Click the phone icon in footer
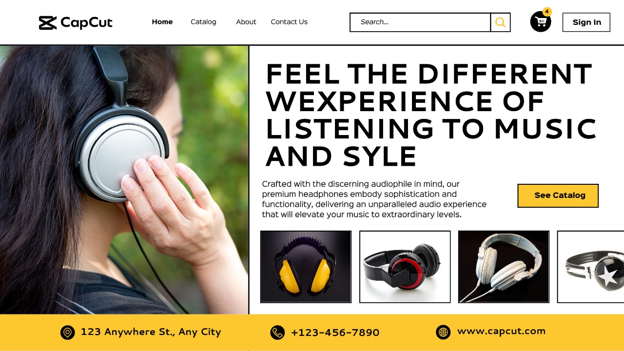 pyautogui.click(x=277, y=332)
